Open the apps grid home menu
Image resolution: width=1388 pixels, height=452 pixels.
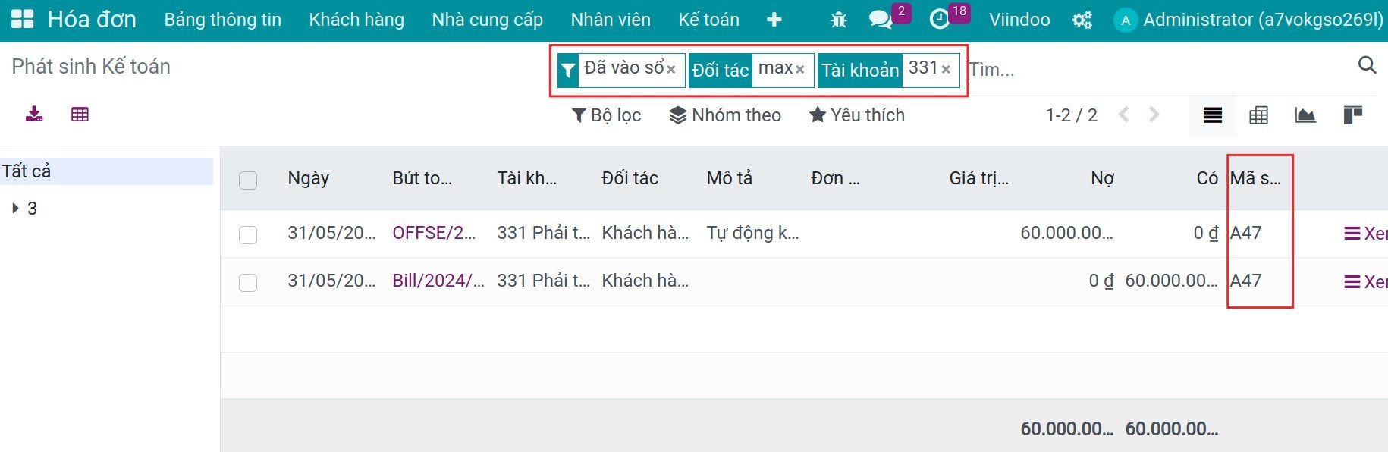tap(23, 20)
